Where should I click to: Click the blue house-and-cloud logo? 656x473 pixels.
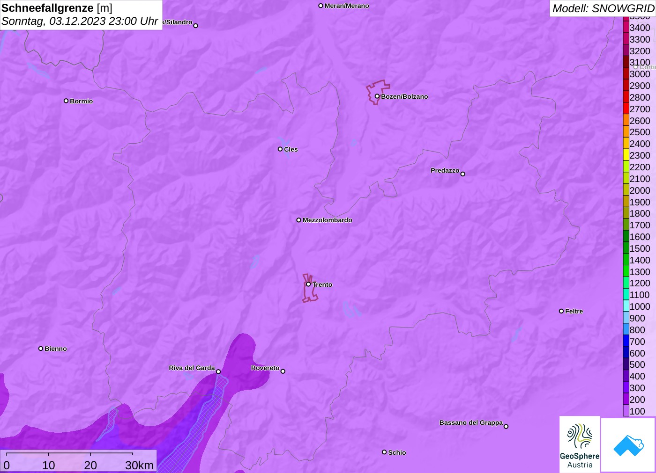[628, 445]
